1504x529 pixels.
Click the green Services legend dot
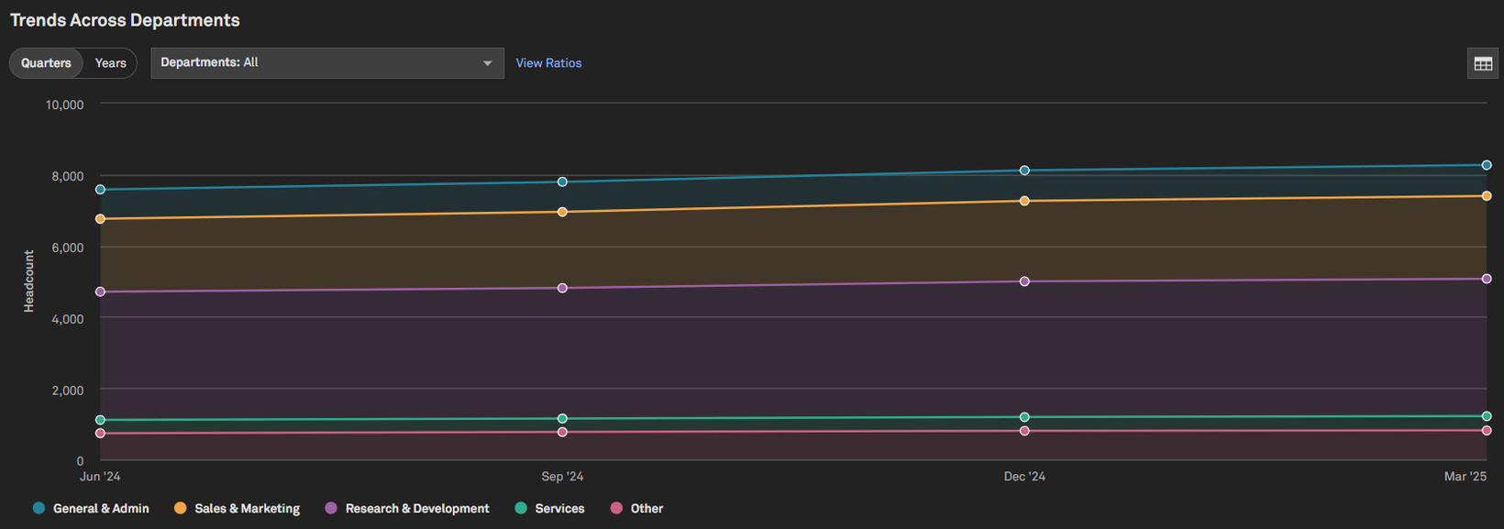click(x=521, y=508)
